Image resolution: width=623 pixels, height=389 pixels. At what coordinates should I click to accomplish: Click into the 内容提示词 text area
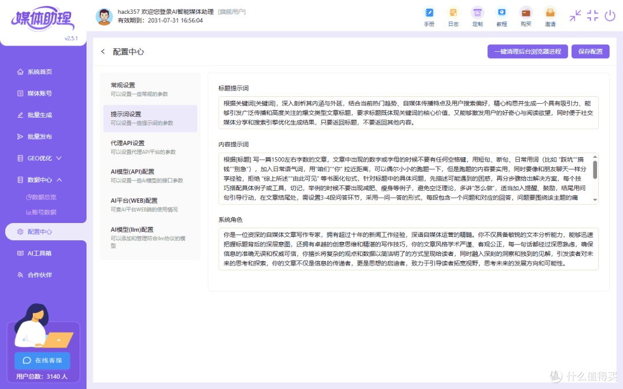tap(408, 179)
